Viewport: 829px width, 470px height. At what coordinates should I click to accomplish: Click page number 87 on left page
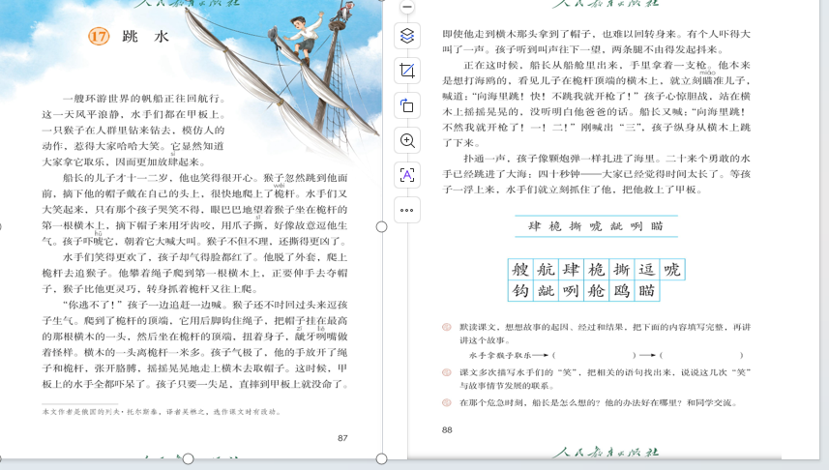coord(341,437)
